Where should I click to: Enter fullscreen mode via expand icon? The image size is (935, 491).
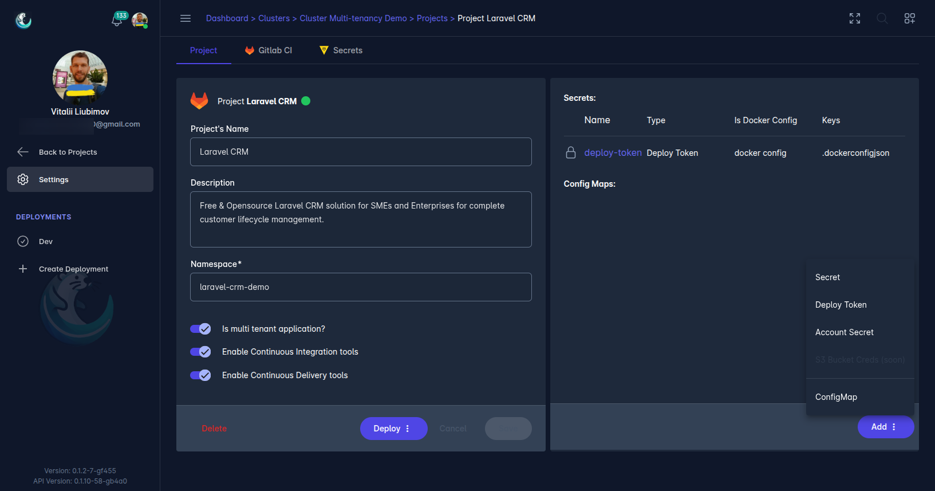[x=855, y=18]
